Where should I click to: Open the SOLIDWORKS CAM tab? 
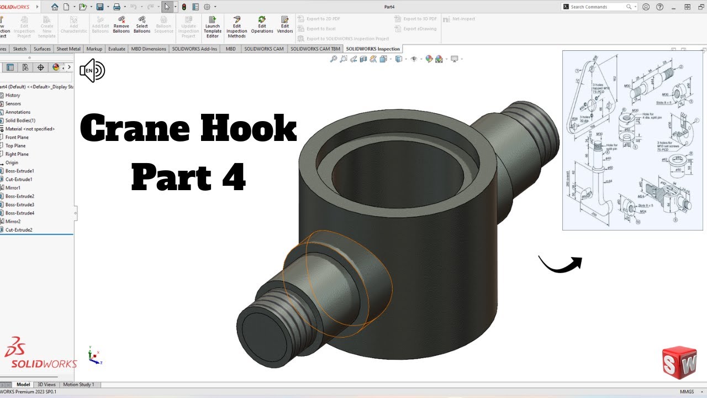[x=264, y=49]
